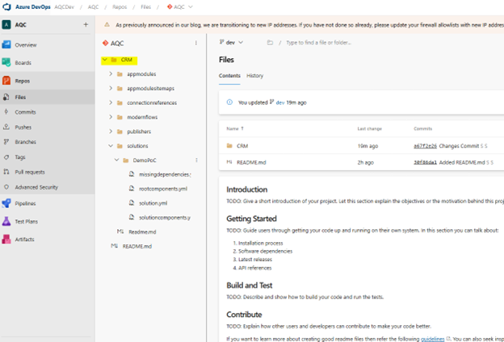Click the CRM folder icon in file list
Screen dimensions: 504x342
point(229,146)
